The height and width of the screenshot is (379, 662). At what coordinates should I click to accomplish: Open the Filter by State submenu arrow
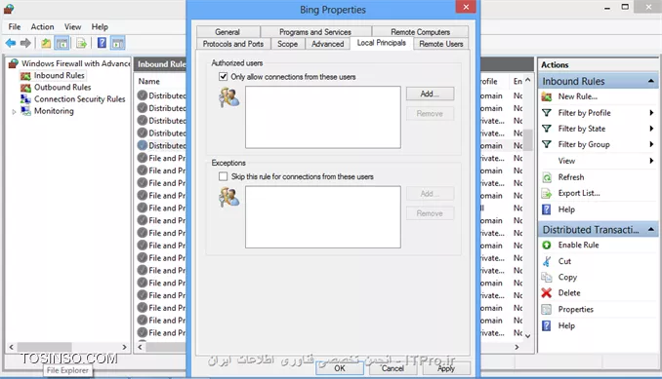[x=652, y=129]
